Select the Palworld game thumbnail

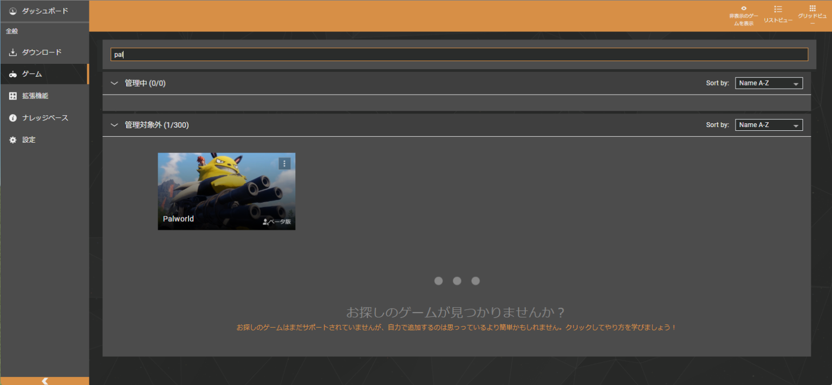coord(226,191)
